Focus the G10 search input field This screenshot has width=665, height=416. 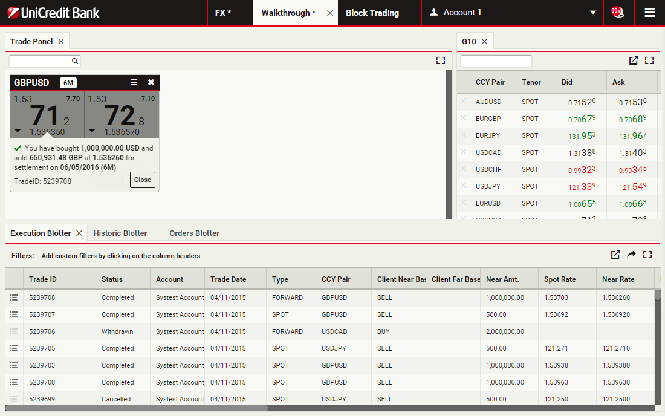click(496, 61)
